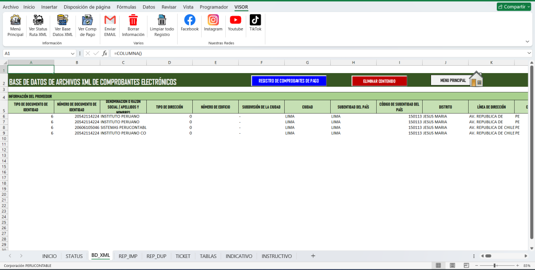The image size is (535, 270).
Task: Switch to Page Break Preview icon
Action: [467, 266]
